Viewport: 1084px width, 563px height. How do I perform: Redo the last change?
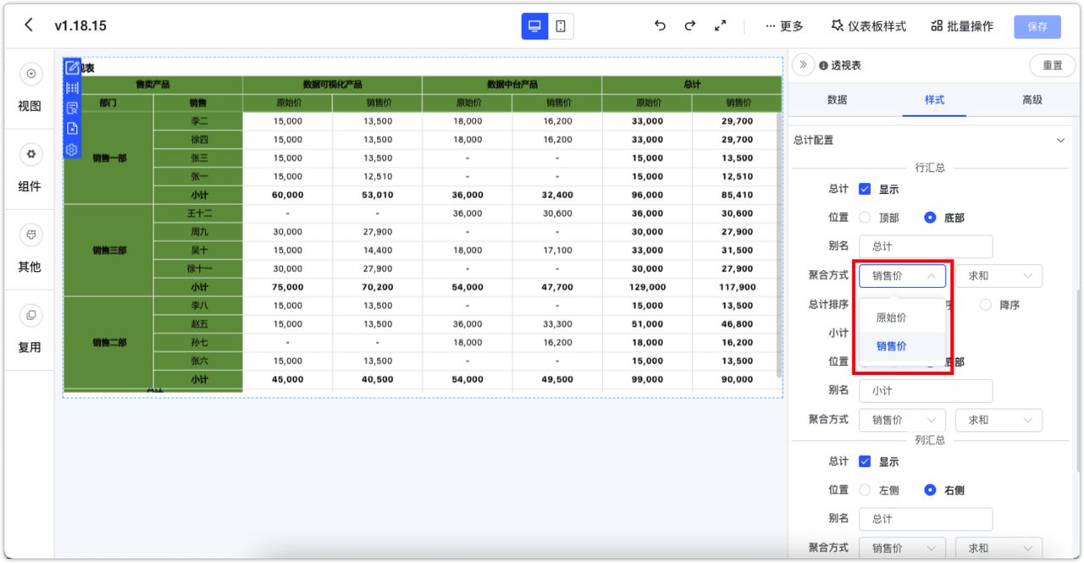click(689, 25)
